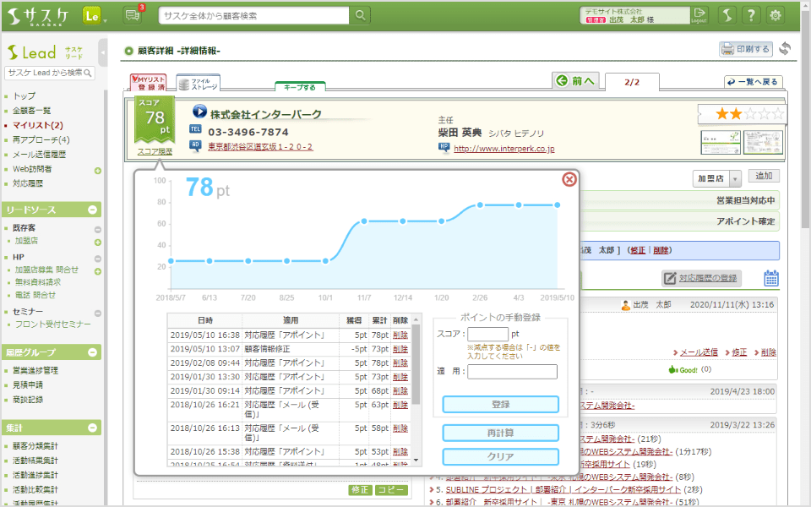Click the green plus next to 加盟店募集 問合せ
811x507 pixels.
click(x=98, y=271)
